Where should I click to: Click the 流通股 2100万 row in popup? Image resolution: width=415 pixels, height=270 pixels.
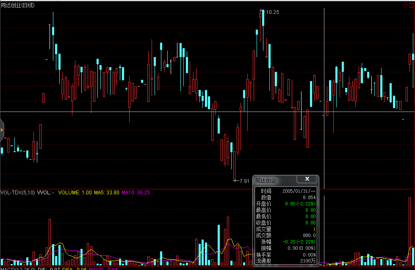coord(286,261)
